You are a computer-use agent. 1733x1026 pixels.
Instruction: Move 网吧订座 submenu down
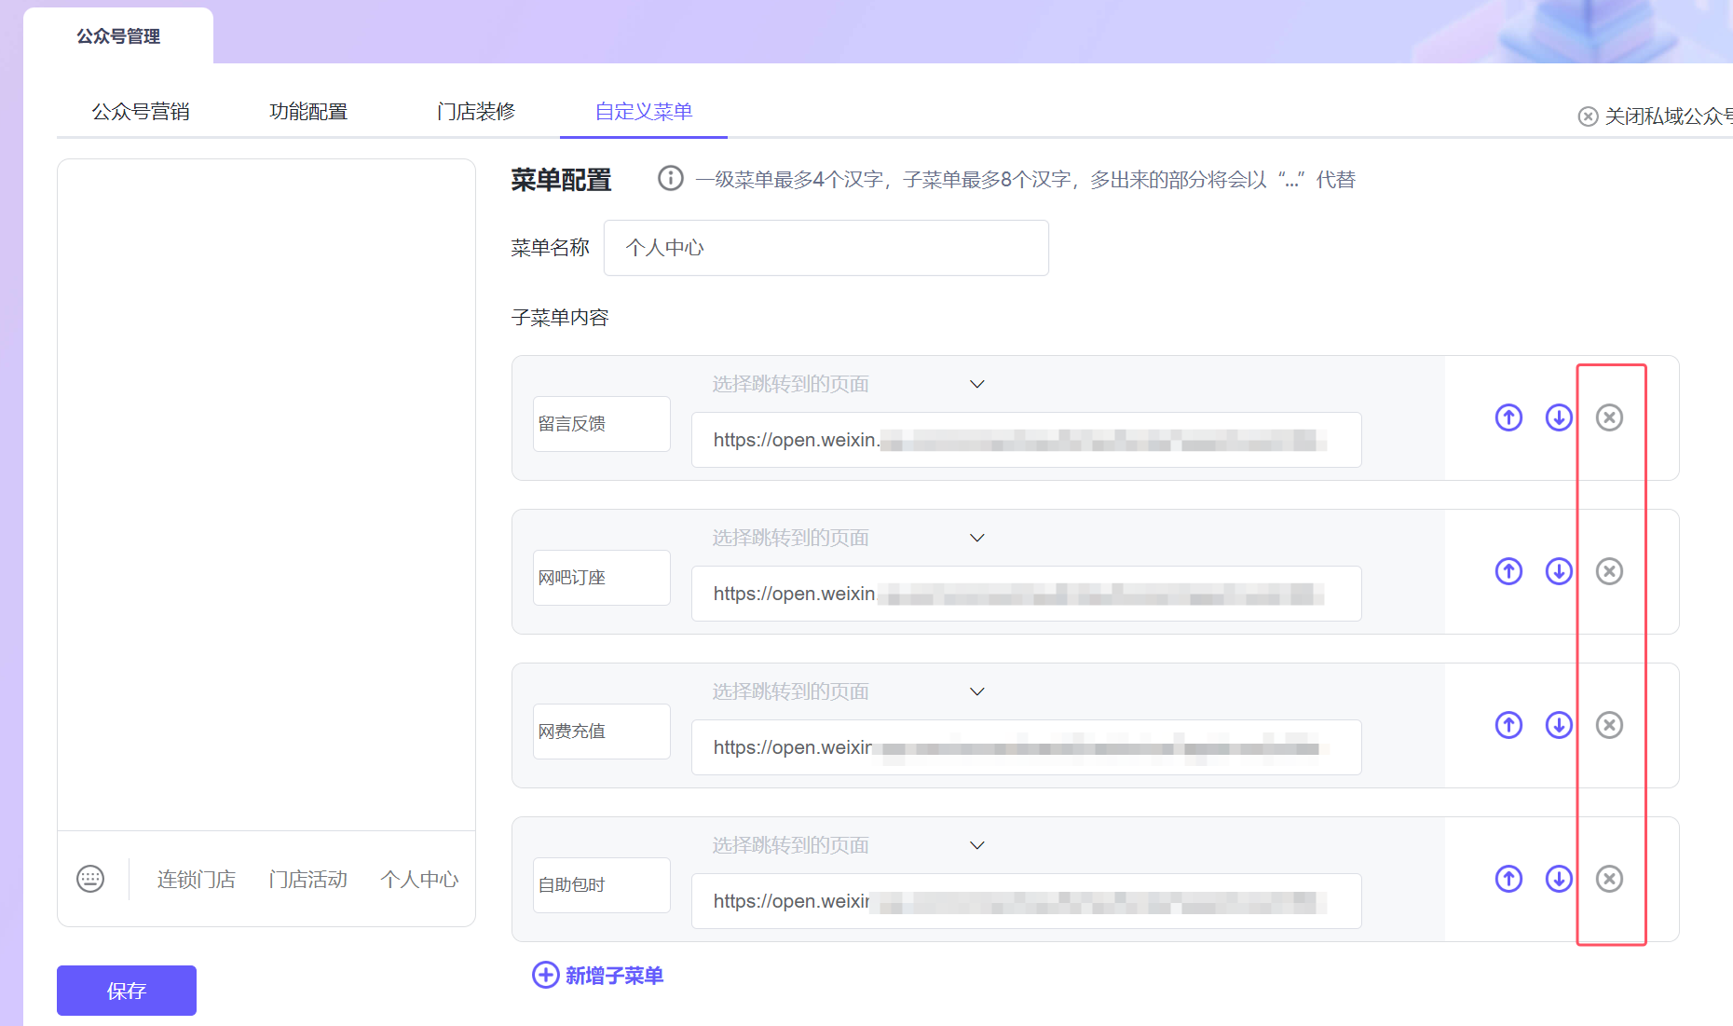coord(1559,571)
